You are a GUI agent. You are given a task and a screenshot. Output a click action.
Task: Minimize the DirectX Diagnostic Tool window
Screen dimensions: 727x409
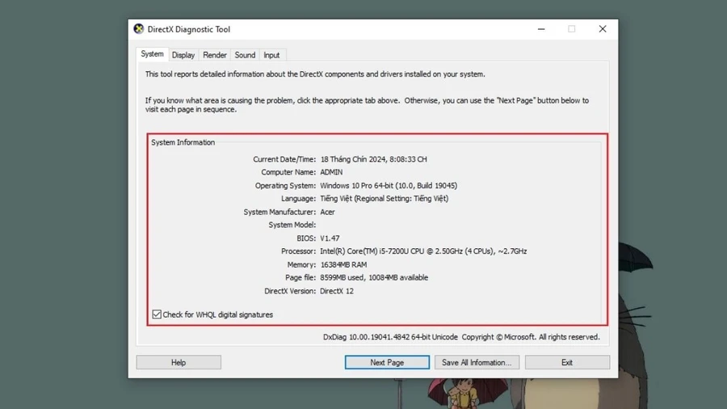click(x=541, y=29)
